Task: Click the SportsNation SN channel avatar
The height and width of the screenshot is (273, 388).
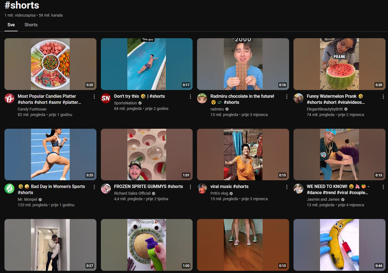Action: (106, 98)
